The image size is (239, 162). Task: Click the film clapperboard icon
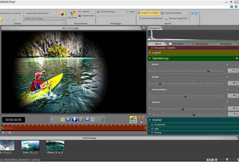point(133,119)
